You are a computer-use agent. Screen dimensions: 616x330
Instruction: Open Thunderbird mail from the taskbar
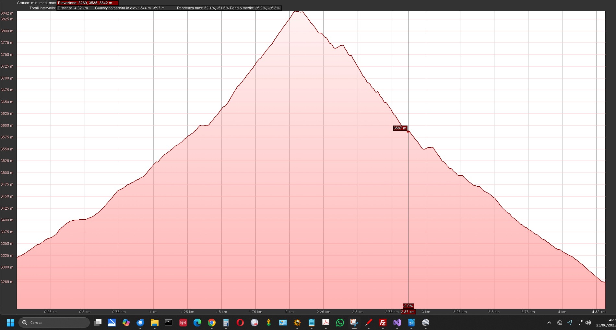[140, 323]
